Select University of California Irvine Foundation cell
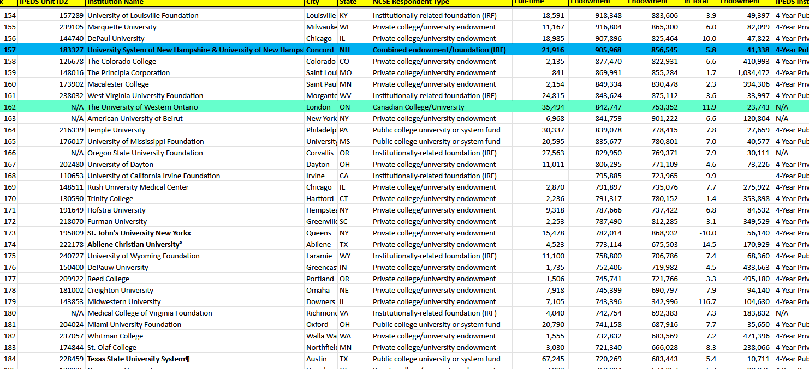Screen dimensions: 809x369 (x=195, y=176)
